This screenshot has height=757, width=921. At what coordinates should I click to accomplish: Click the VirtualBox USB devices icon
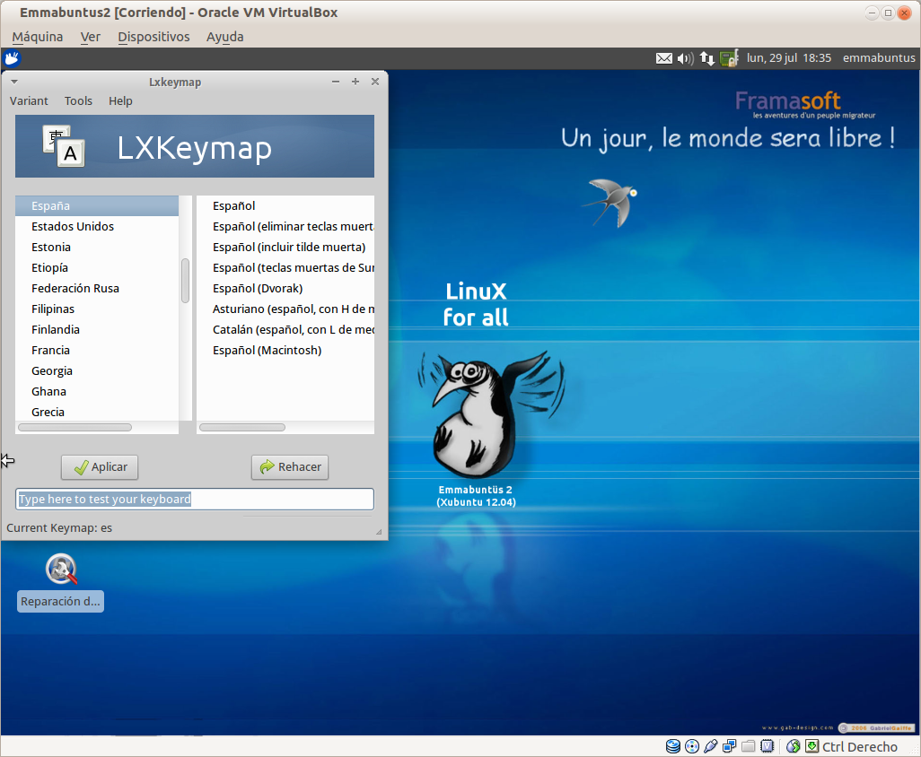coord(711,746)
